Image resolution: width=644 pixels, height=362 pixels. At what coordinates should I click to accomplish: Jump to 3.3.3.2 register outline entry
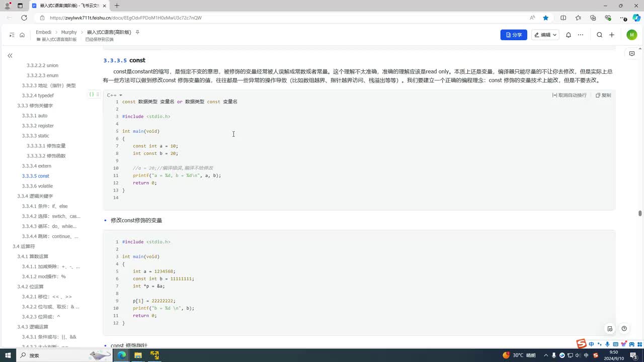point(38,126)
